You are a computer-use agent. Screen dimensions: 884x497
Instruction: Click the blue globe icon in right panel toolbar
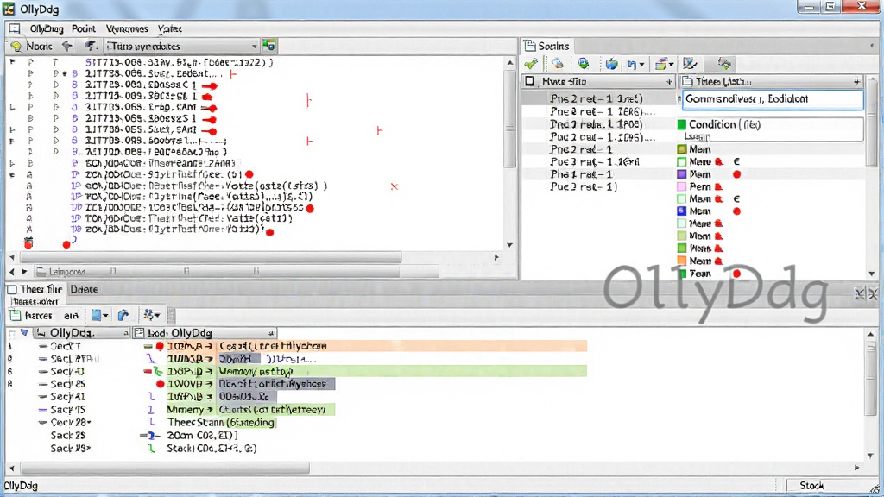pos(611,64)
